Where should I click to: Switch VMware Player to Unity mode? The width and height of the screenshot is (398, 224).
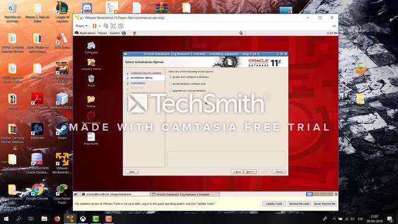pos(121,26)
